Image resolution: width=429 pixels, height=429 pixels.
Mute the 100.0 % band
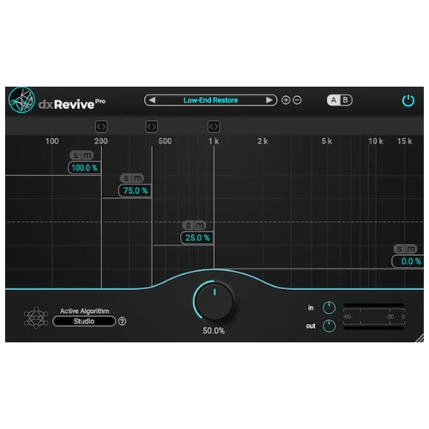coord(88,155)
